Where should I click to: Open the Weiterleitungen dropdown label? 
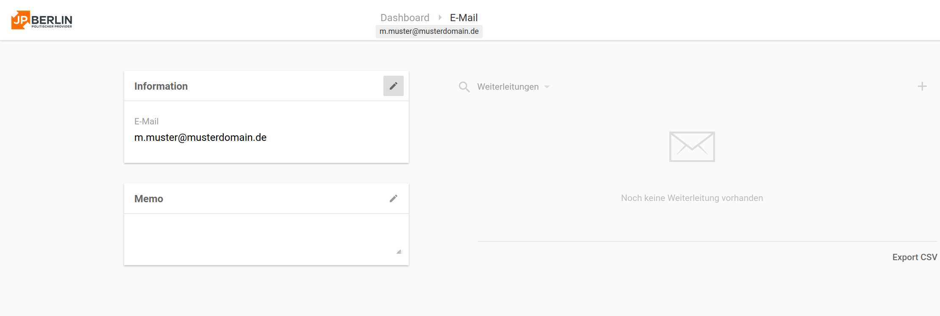pyautogui.click(x=508, y=87)
